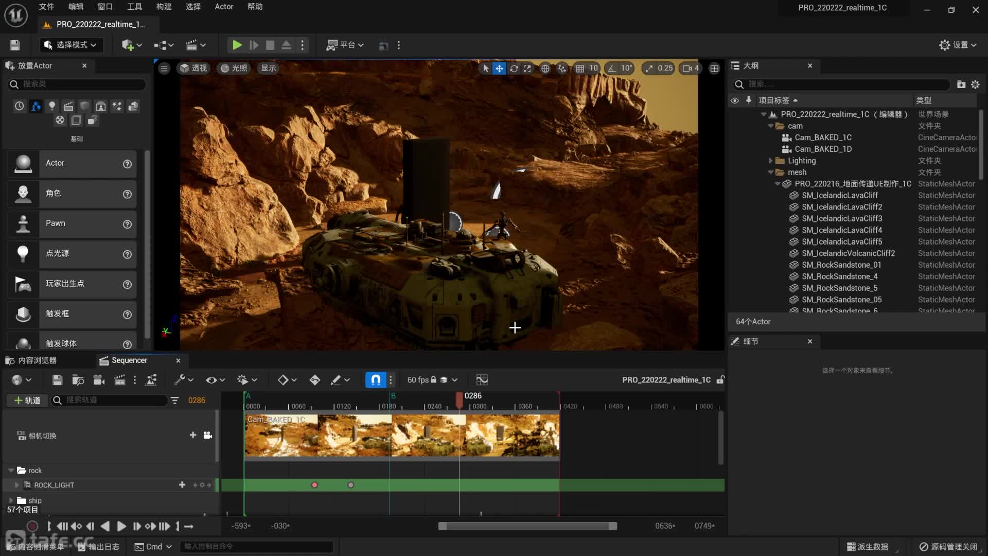Open 帮助 menu

[255, 7]
